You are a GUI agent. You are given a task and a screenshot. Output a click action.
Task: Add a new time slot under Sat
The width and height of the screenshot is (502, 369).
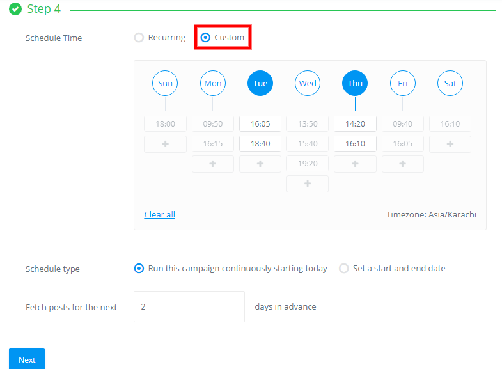[450, 144]
